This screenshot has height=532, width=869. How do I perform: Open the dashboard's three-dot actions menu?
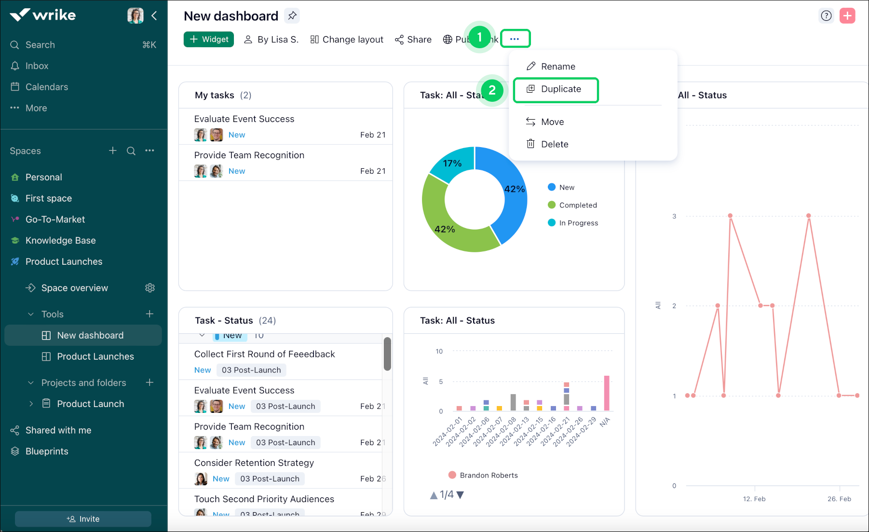(x=515, y=38)
